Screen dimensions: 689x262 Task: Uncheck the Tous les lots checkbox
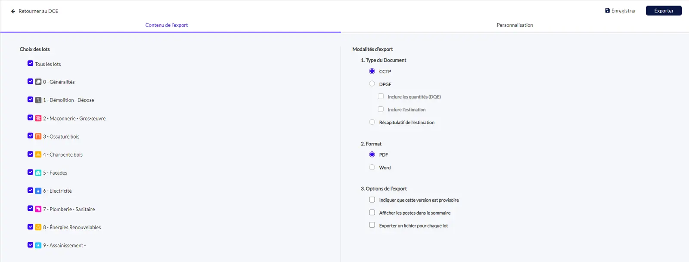(30, 63)
